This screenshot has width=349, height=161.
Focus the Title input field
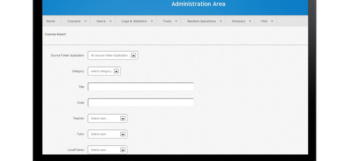click(x=141, y=87)
